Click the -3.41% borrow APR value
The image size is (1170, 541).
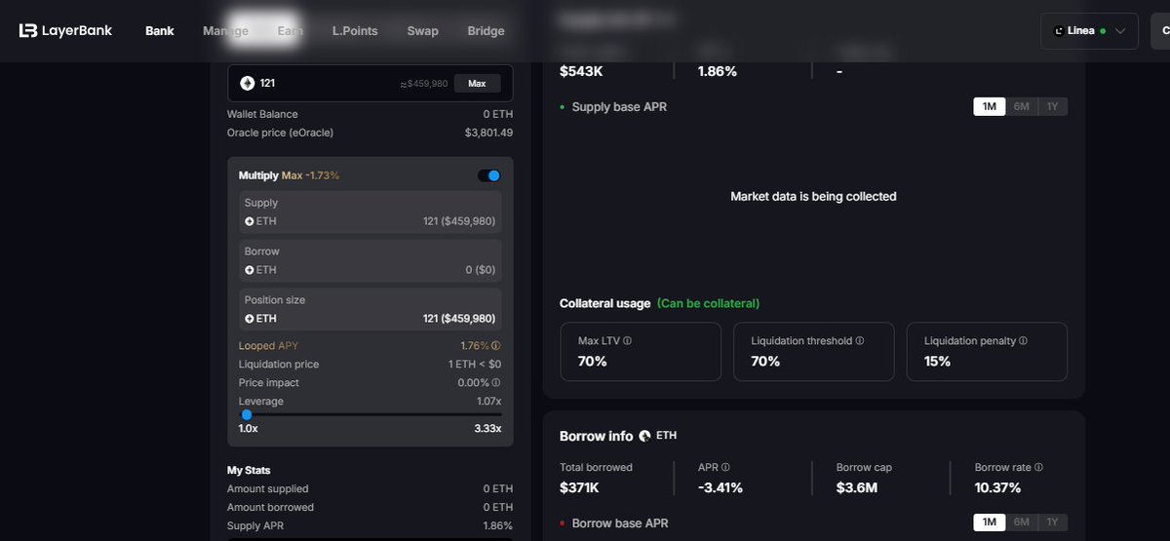pyautogui.click(x=721, y=487)
